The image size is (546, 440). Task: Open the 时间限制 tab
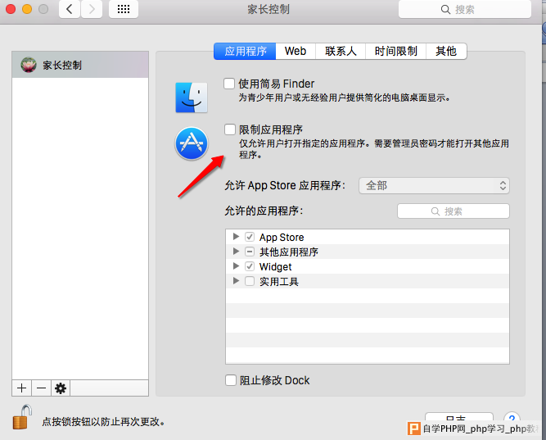(396, 52)
